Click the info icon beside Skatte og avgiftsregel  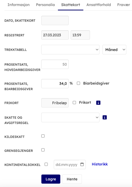(104, 117)
